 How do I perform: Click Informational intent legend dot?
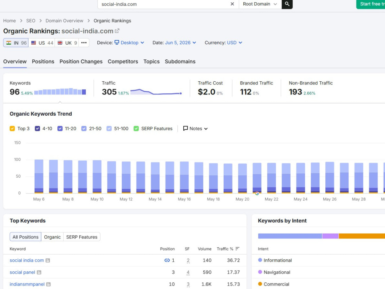[x=260, y=260]
